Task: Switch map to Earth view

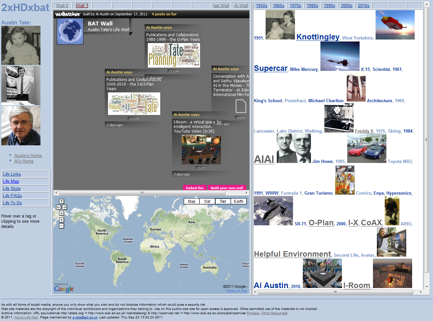Action: click(239, 201)
